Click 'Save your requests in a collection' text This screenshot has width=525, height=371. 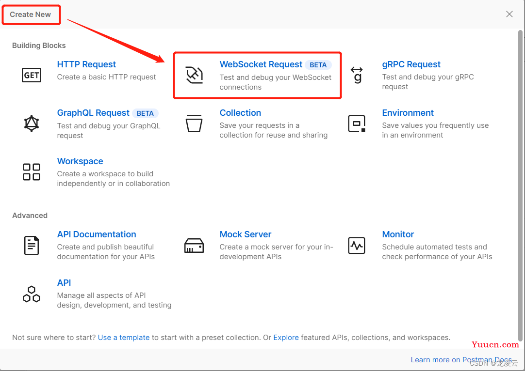click(x=274, y=130)
